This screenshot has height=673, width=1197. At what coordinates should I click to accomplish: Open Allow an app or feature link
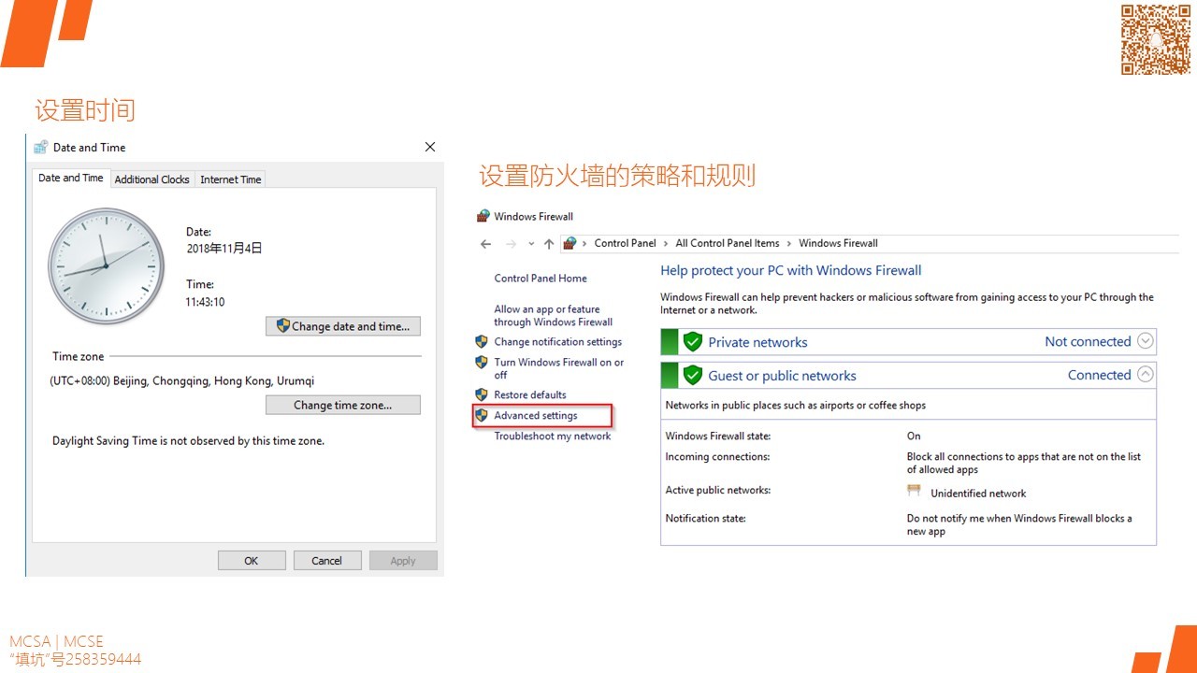click(x=554, y=316)
